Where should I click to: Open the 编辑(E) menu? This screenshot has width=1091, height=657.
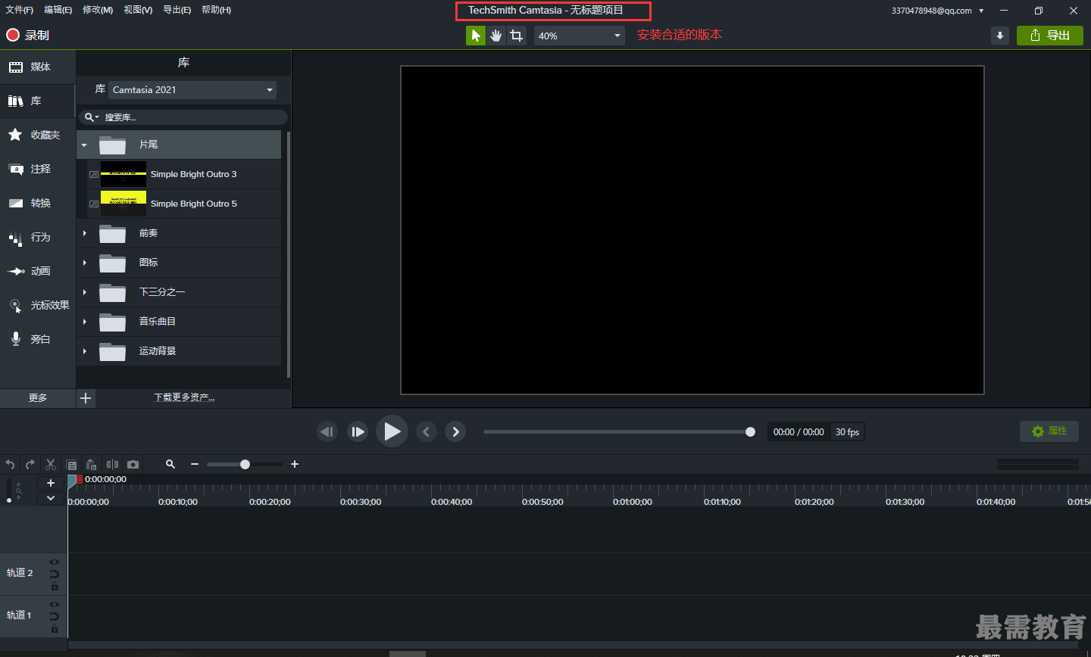click(58, 10)
